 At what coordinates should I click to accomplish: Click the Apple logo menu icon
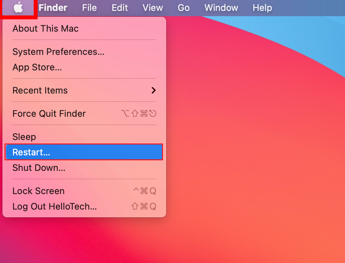(x=18, y=8)
